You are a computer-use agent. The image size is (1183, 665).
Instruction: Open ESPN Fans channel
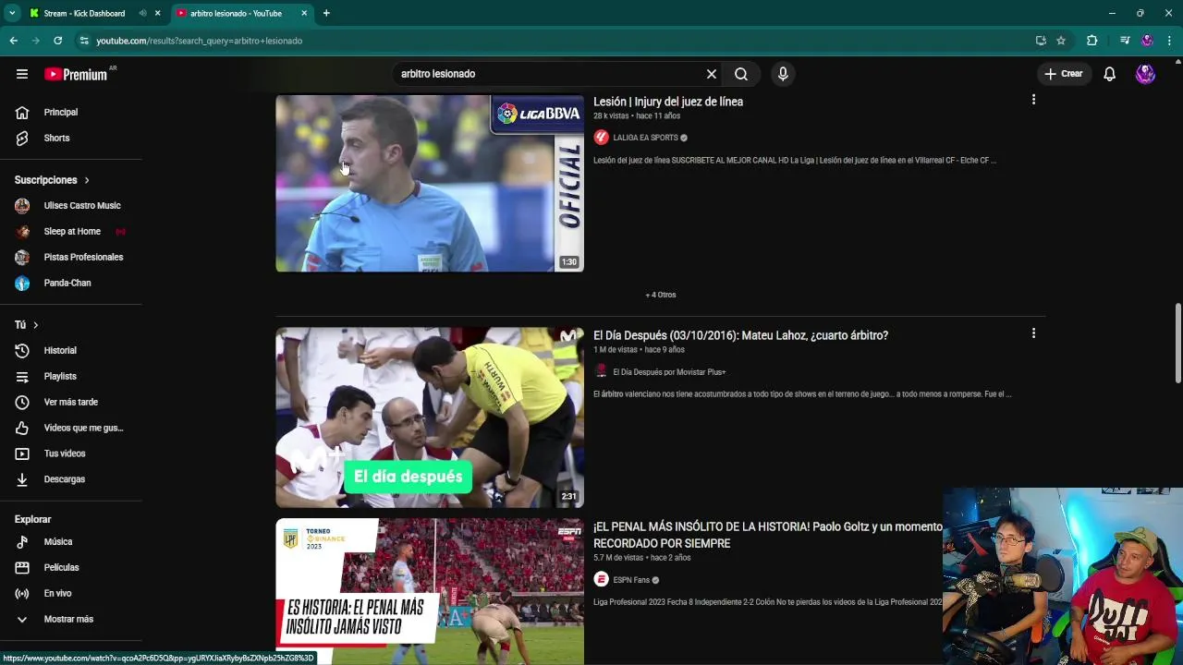(631, 580)
